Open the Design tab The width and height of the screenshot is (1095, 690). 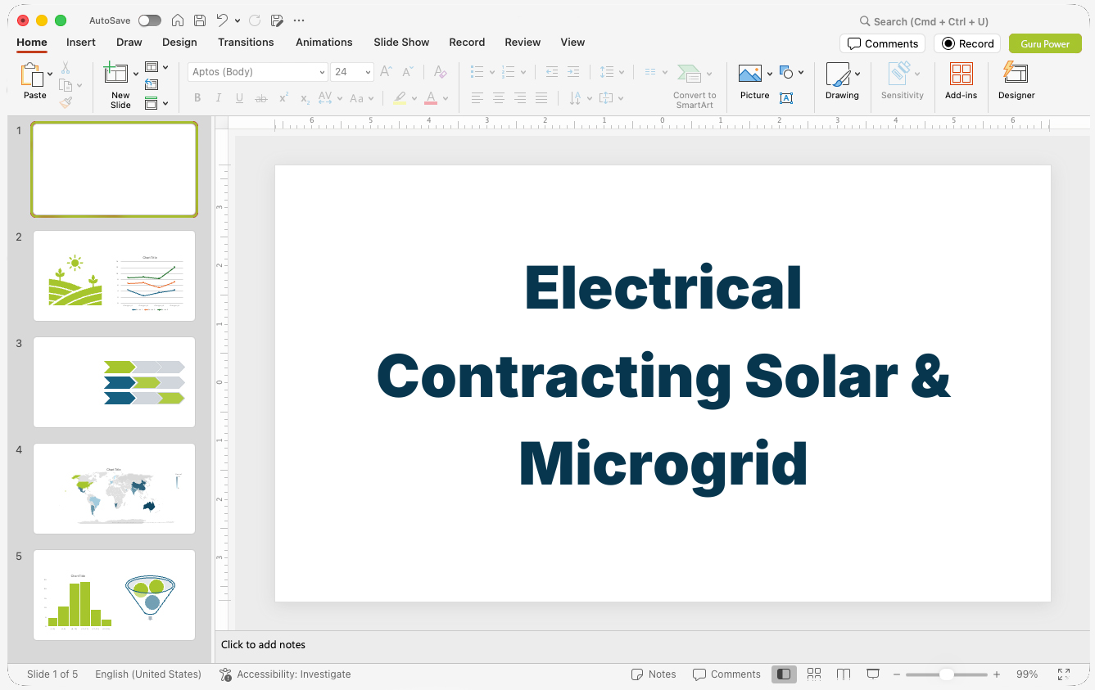tap(179, 42)
